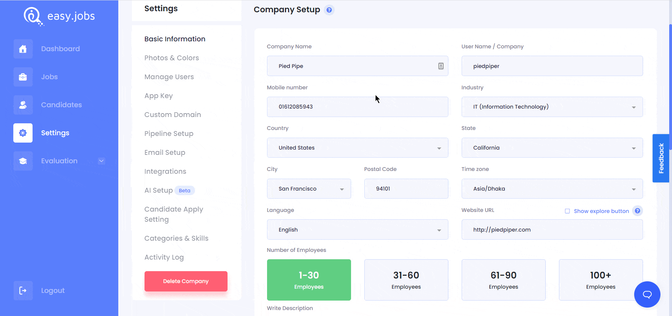
Task: Go to Candidates in sidebar
Action: point(61,105)
